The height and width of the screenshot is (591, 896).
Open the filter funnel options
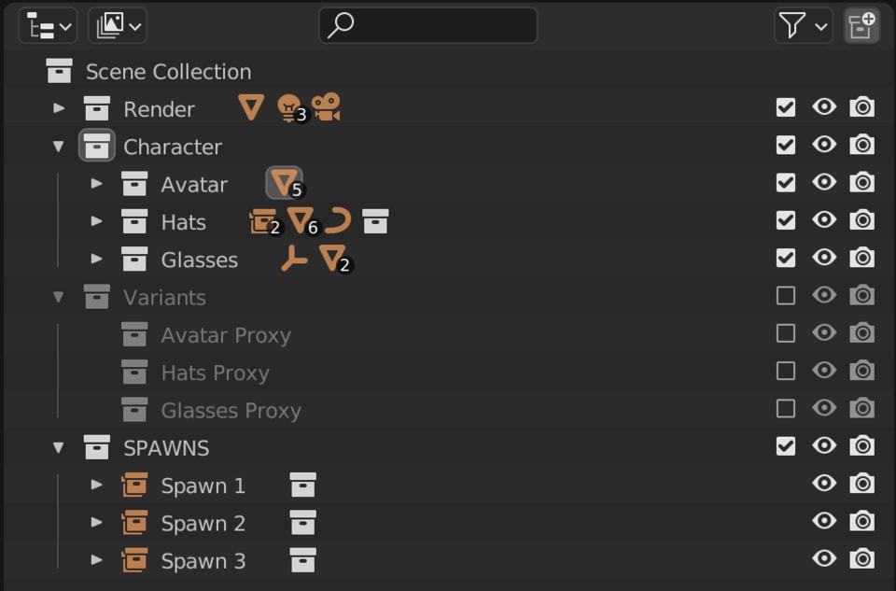(x=791, y=25)
